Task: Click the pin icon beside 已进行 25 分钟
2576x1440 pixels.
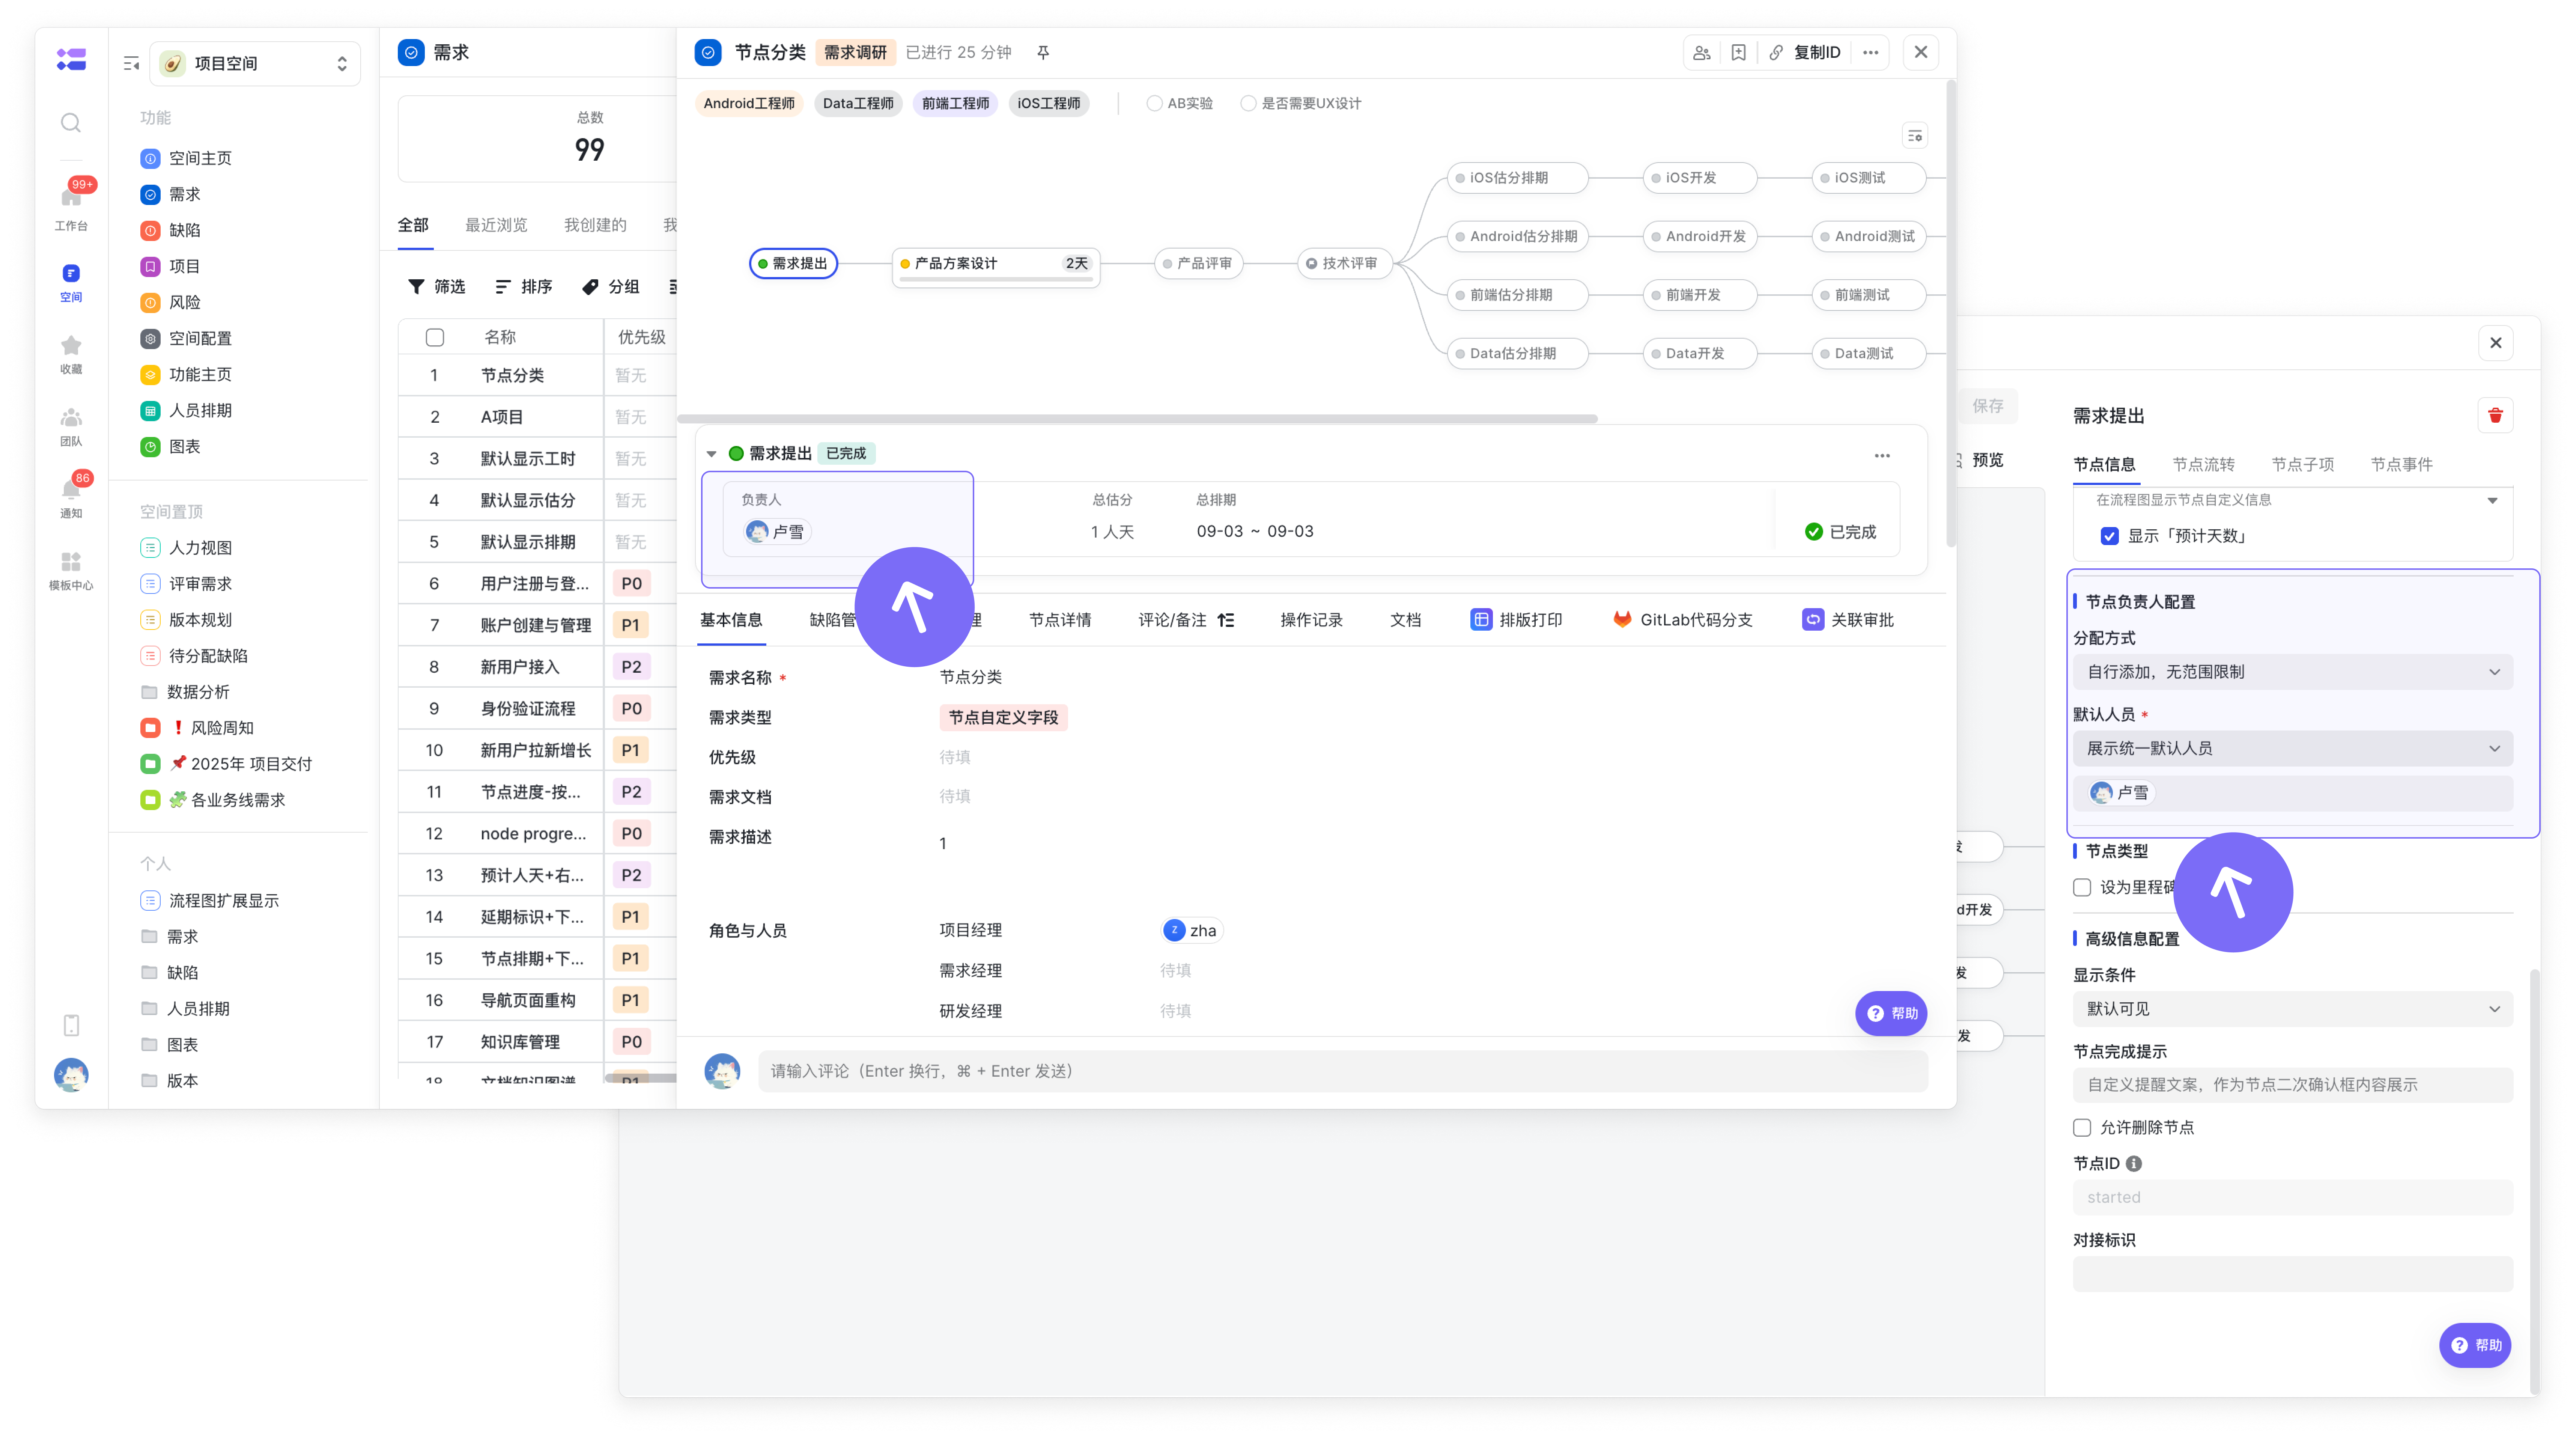Action: pyautogui.click(x=1043, y=52)
